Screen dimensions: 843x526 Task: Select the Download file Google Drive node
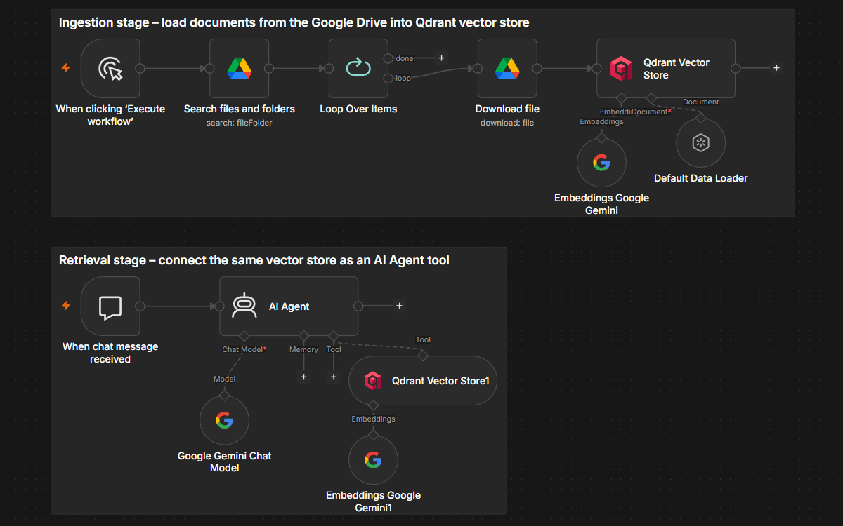coord(507,68)
